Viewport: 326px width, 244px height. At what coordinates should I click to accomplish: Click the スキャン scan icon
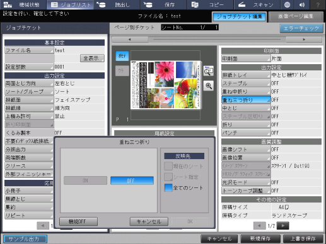[x=242, y=4]
